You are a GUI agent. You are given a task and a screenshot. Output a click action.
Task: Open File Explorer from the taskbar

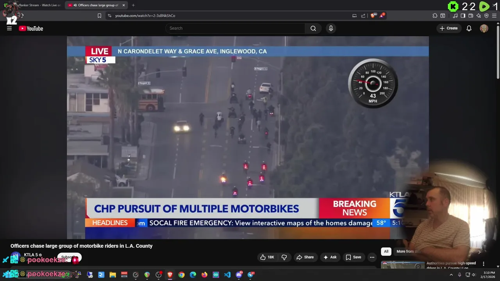click(112, 275)
